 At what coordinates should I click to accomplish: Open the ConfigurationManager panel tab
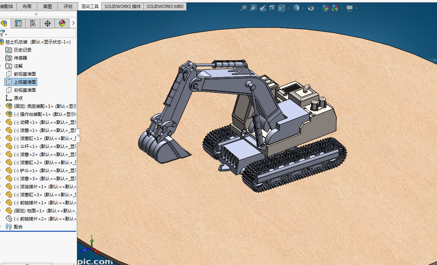(x=33, y=23)
